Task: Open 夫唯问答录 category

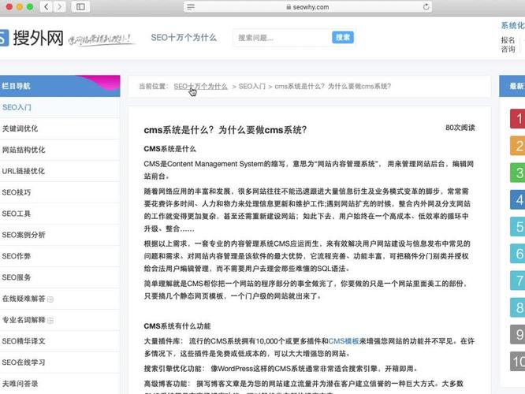Action: (60, 384)
